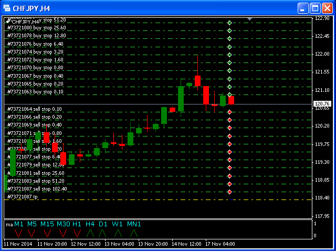The width and height of the screenshot is (336, 252).
Task: Select the red diamond marker on sell stop 102.40 line
Action: [x=229, y=192]
